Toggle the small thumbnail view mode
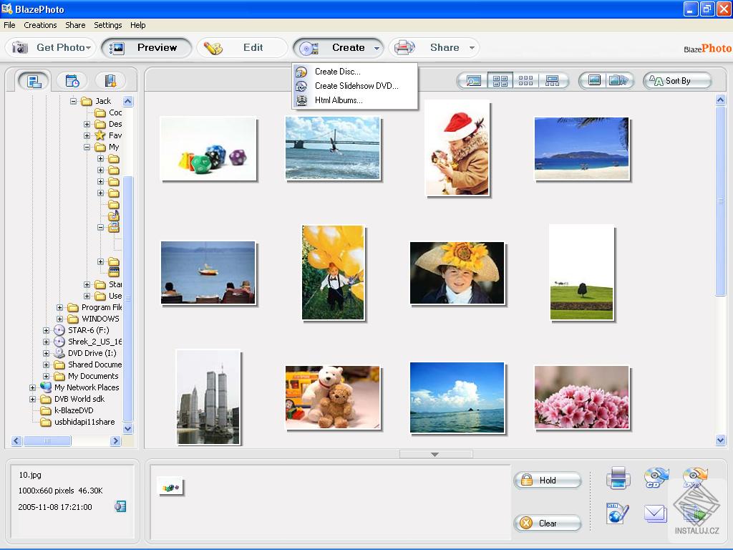The height and width of the screenshot is (550, 733). click(525, 80)
